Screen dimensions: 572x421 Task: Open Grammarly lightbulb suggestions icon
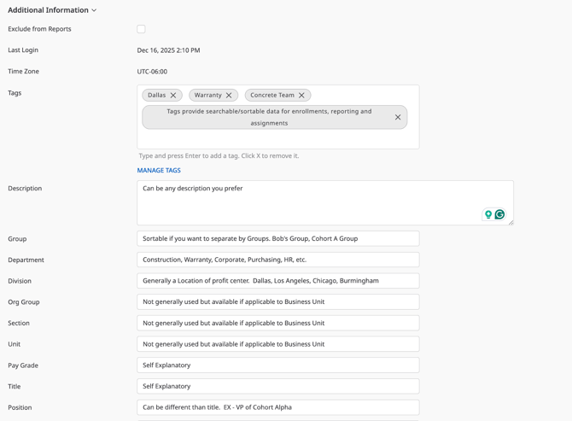(488, 214)
